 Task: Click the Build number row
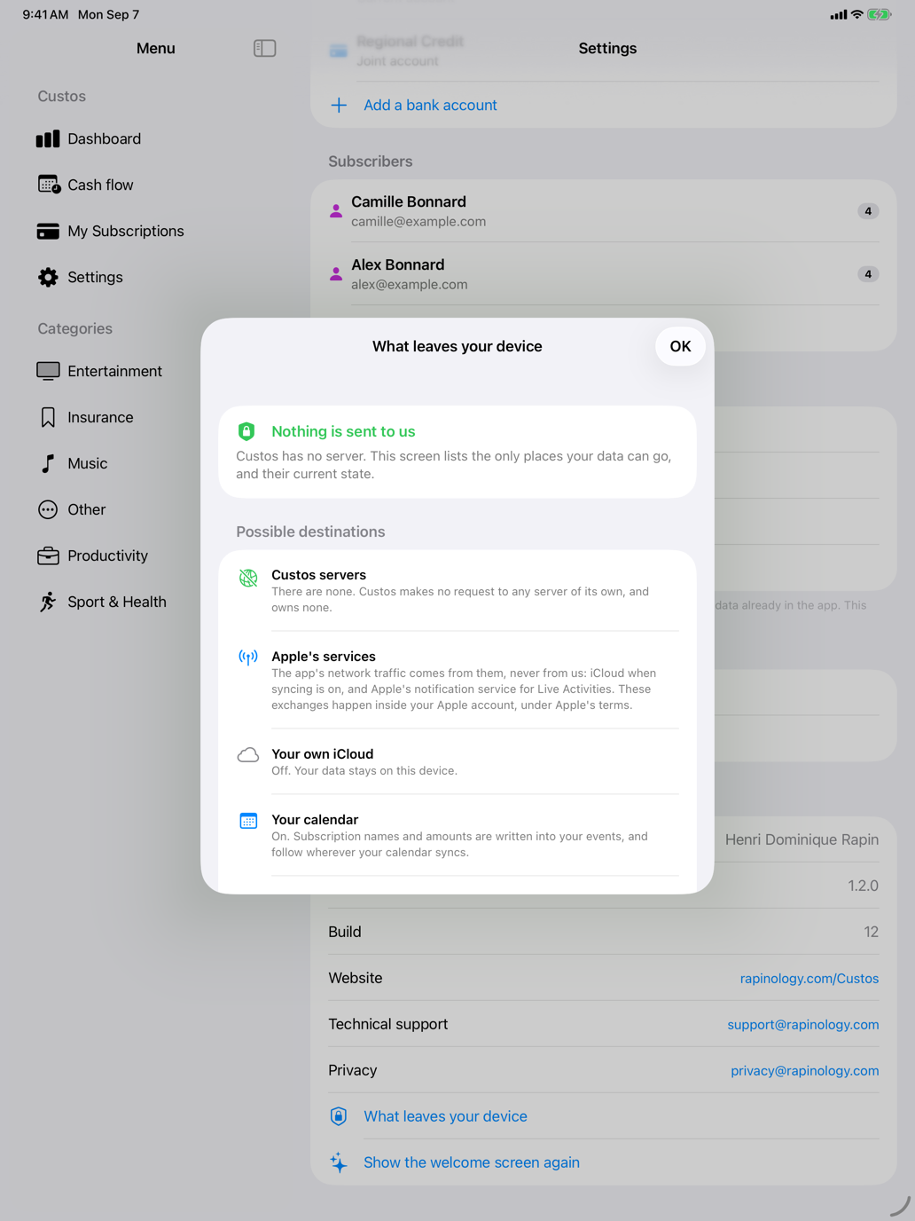tap(603, 932)
